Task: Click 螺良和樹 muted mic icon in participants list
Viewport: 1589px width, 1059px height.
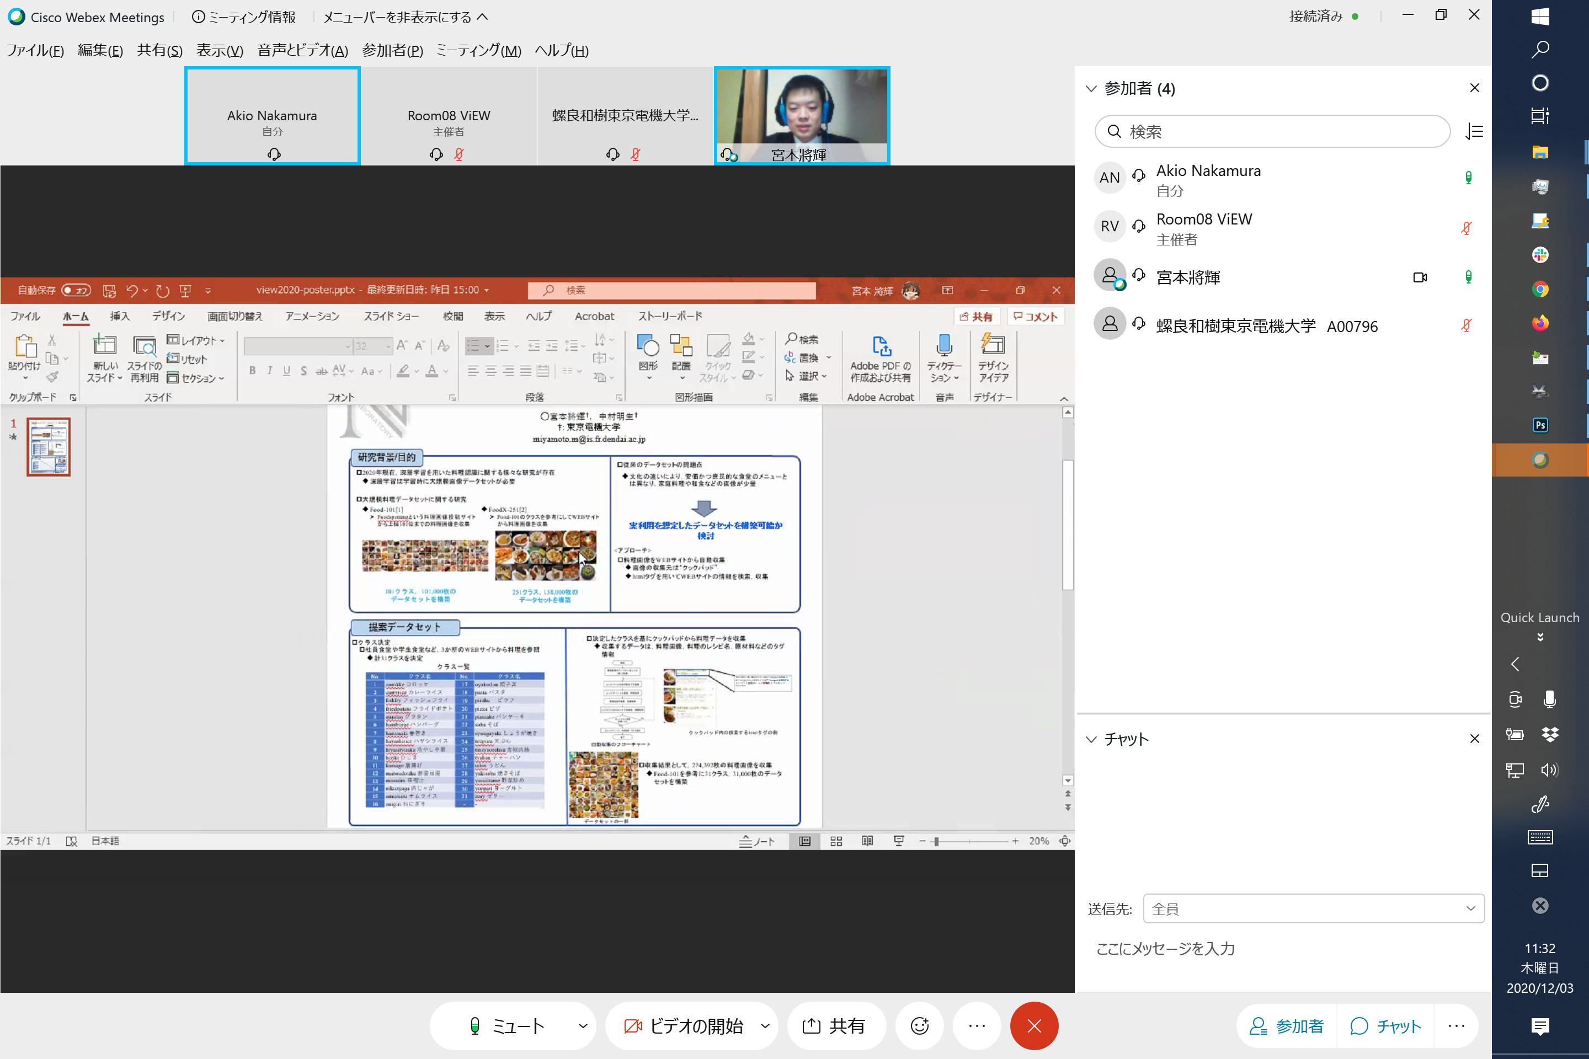Action: point(1466,325)
